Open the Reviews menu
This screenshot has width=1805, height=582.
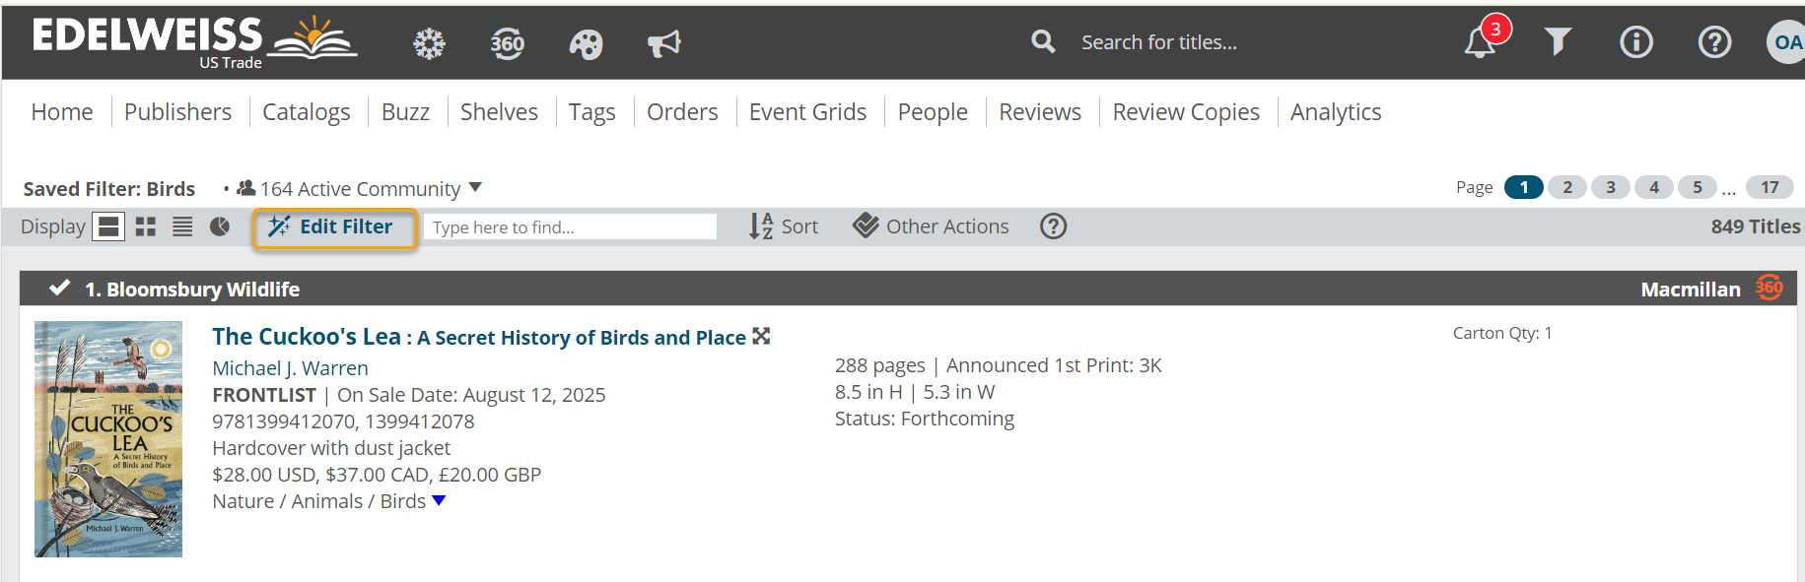(x=1040, y=112)
